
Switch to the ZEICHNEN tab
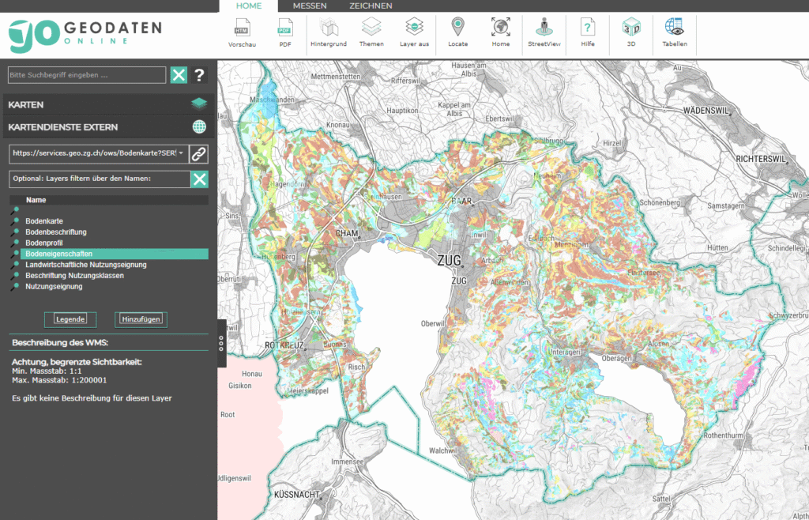point(371,6)
